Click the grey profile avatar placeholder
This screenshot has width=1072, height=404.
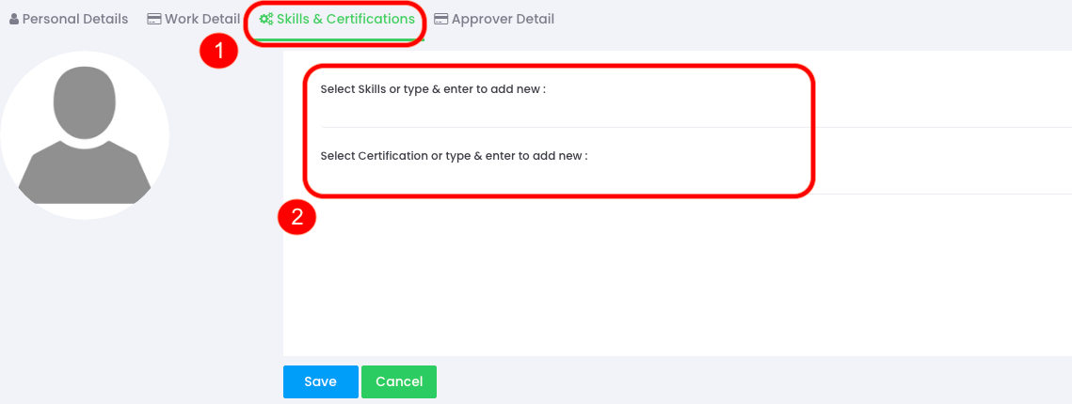[x=84, y=135]
